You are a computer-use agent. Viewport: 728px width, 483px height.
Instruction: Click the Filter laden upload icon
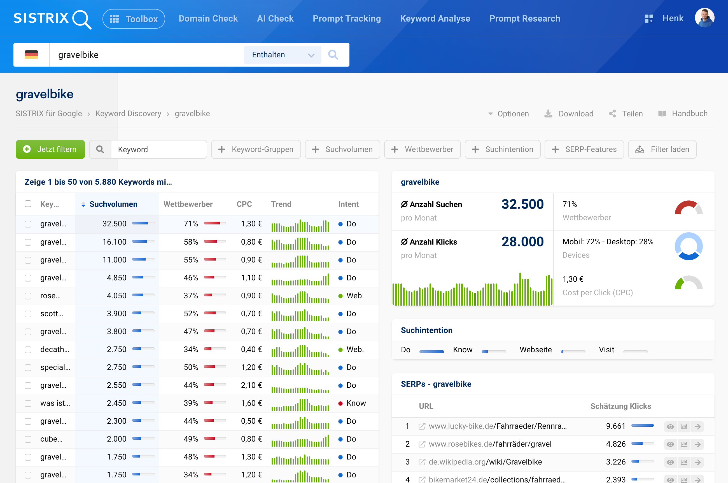click(640, 149)
